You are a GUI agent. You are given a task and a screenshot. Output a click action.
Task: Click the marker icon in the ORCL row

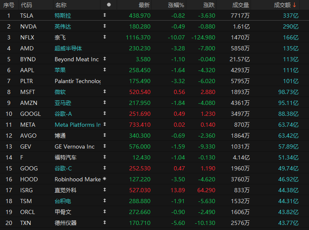click(x=105, y=212)
